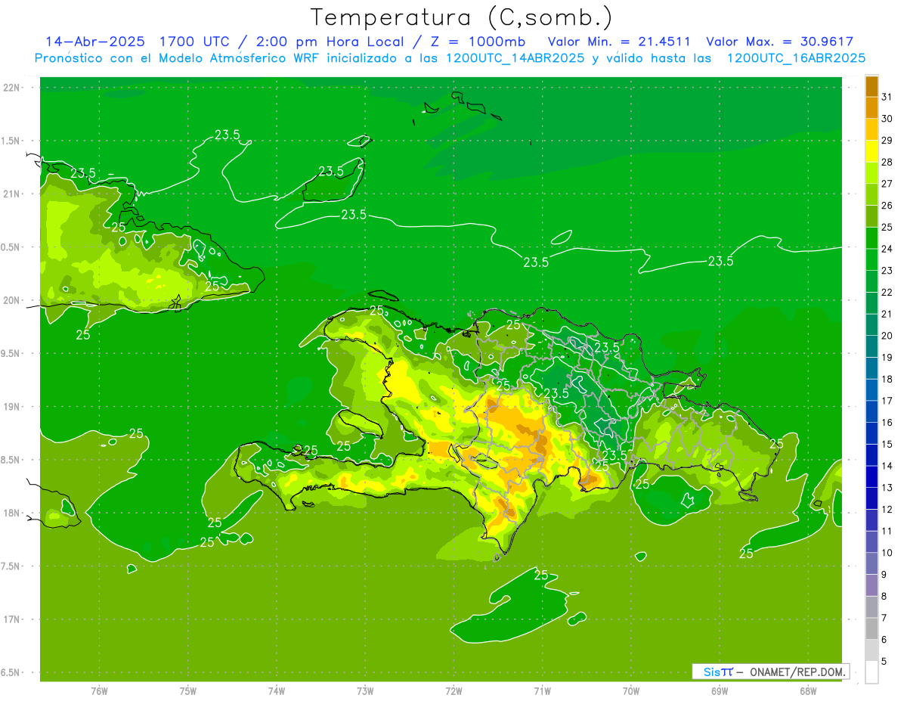Viewport: 907px width, 701px height.
Task: Click the 'Valor Max. = 30.9617' value
Action: coord(779,42)
